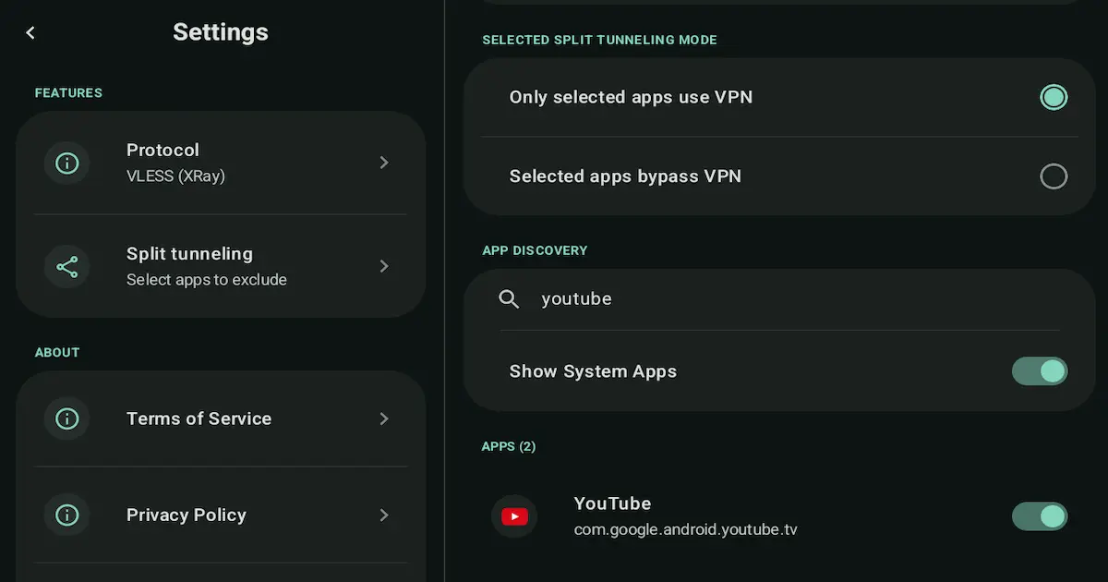Tap the back arrow on Settings screen

(30, 32)
